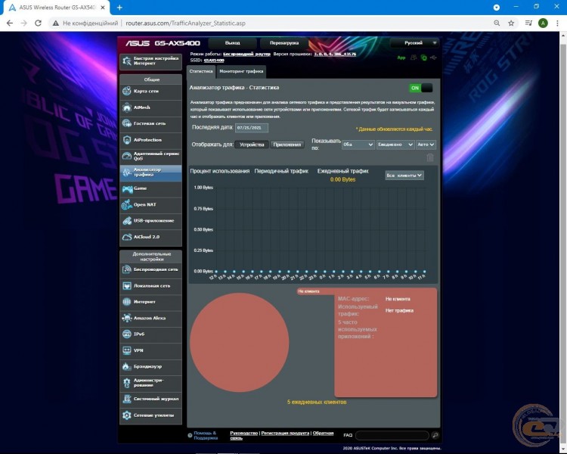Open the Авто units dropdown
Image resolution: width=567 pixels, height=454 pixels.
click(x=426, y=145)
